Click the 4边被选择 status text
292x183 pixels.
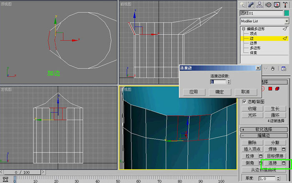click(276, 121)
